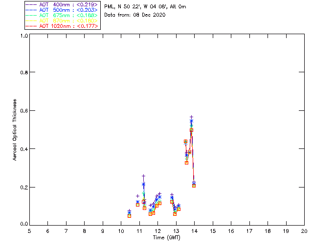Screen dimensions: 313x250
Task: Click the x-axis tick label 12
Action: pyautogui.click(x=157, y=231)
